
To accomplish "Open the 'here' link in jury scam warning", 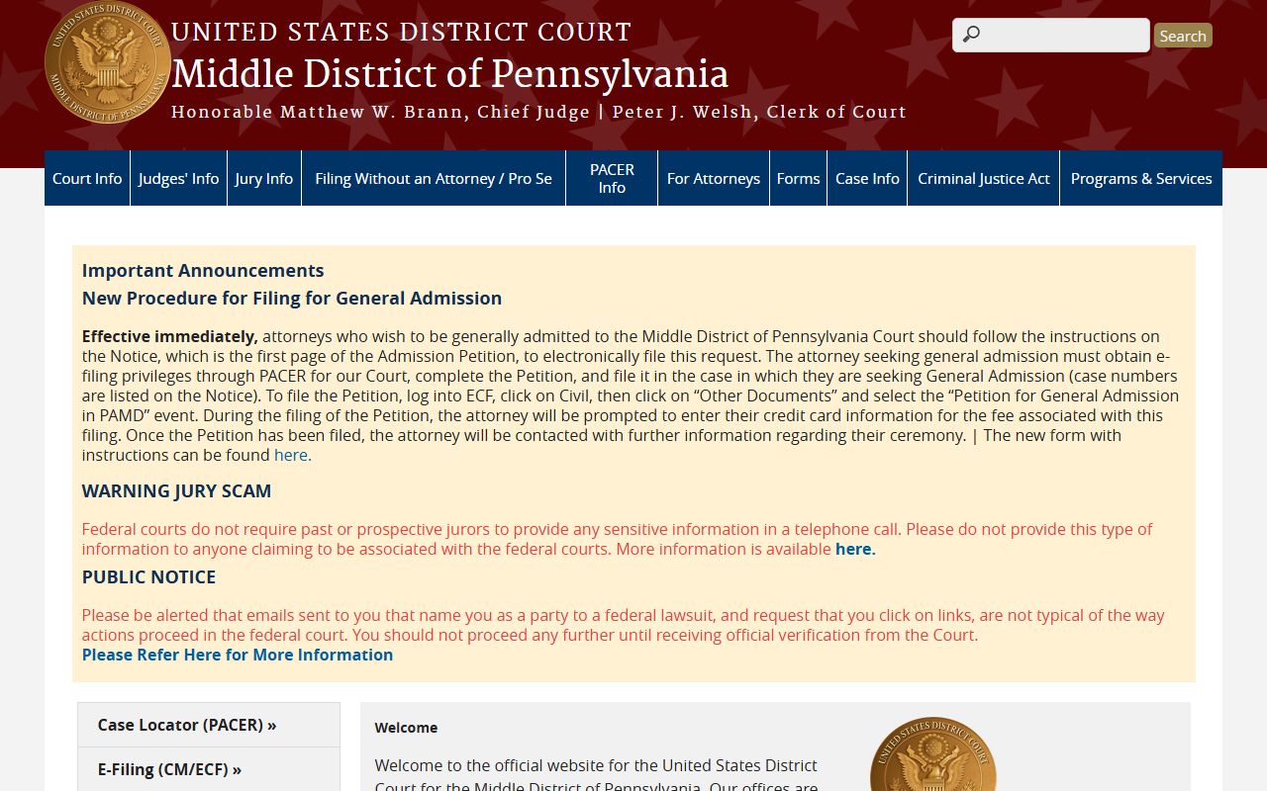I will [853, 549].
